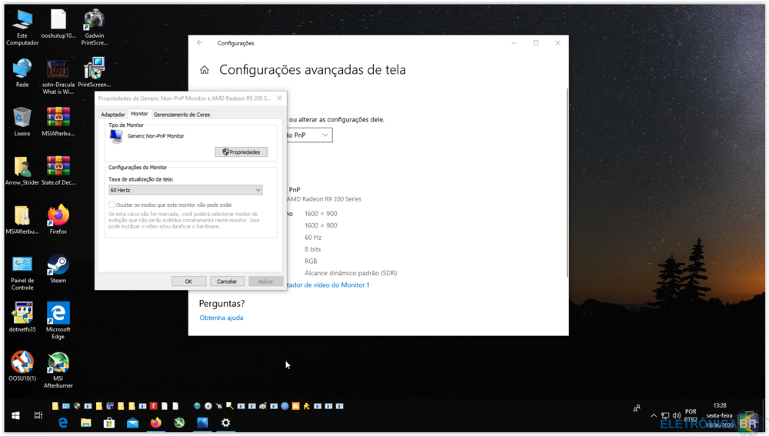Click the Propriedades button with shield
Image resolution: width=769 pixels, height=436 pixels.
click(x=241, y=152)
